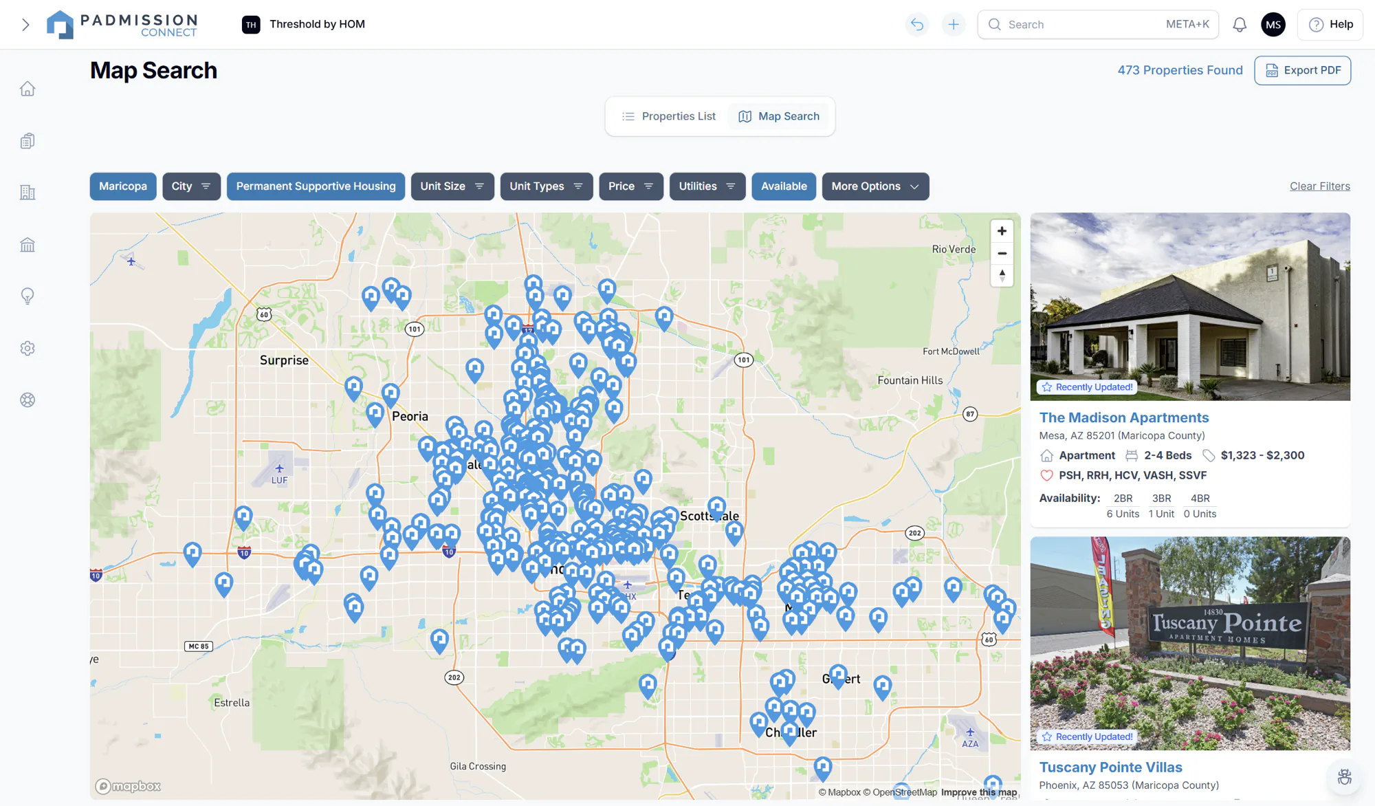The height and width of the screenshot is (806, 1375).
Task: Reset the map compass bearing
Action: click(x=1002, y=275)
